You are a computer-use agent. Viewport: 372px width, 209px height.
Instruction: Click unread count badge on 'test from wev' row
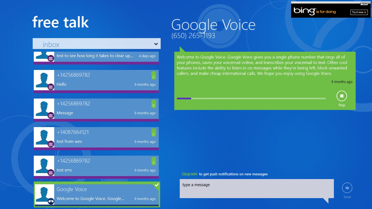tap(154, 133)
